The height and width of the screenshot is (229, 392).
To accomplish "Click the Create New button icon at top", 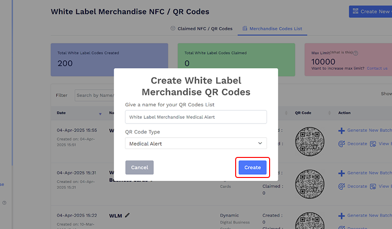I will (x=355, y=11).
